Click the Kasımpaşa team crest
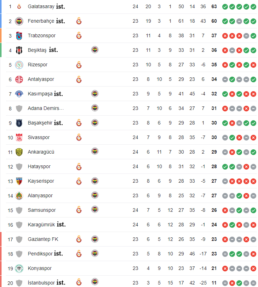 [x=19, y=94]
